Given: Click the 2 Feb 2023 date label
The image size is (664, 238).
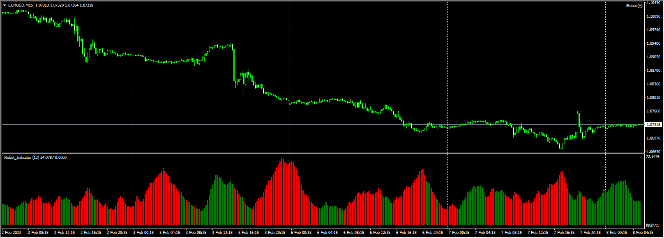Looking at the screenshot, I should point(11,233).
